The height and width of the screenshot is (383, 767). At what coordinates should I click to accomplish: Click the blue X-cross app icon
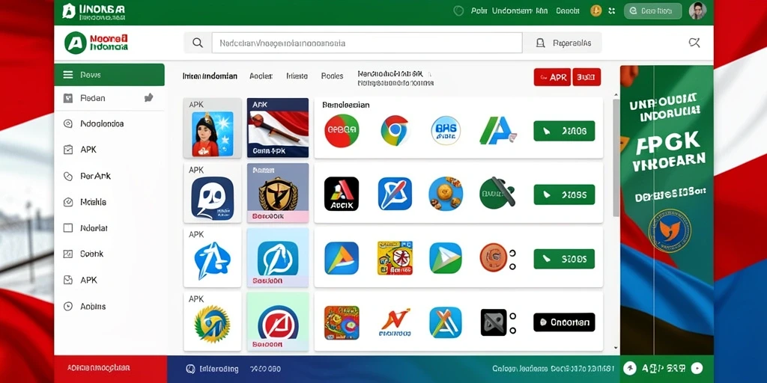click(446, 322)
